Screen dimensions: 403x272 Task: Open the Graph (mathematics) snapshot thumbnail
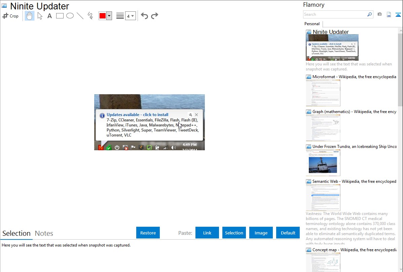tap(323, 128)
